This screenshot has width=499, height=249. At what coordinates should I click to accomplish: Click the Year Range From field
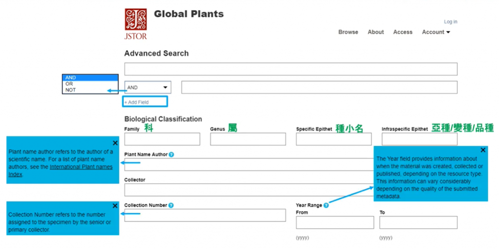coord(335,223)
